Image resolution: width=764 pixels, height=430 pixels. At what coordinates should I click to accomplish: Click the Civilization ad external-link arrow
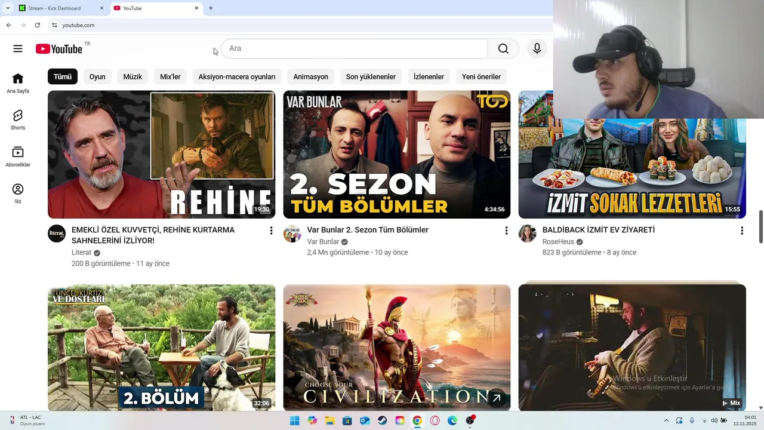click(x=496, y=398)
